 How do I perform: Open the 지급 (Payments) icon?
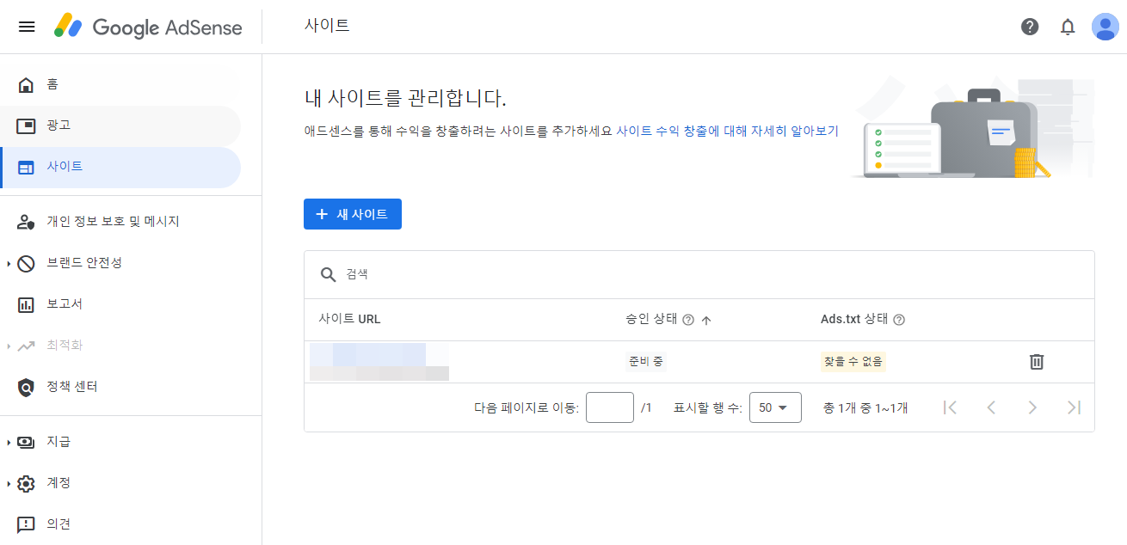click(25, 441)
